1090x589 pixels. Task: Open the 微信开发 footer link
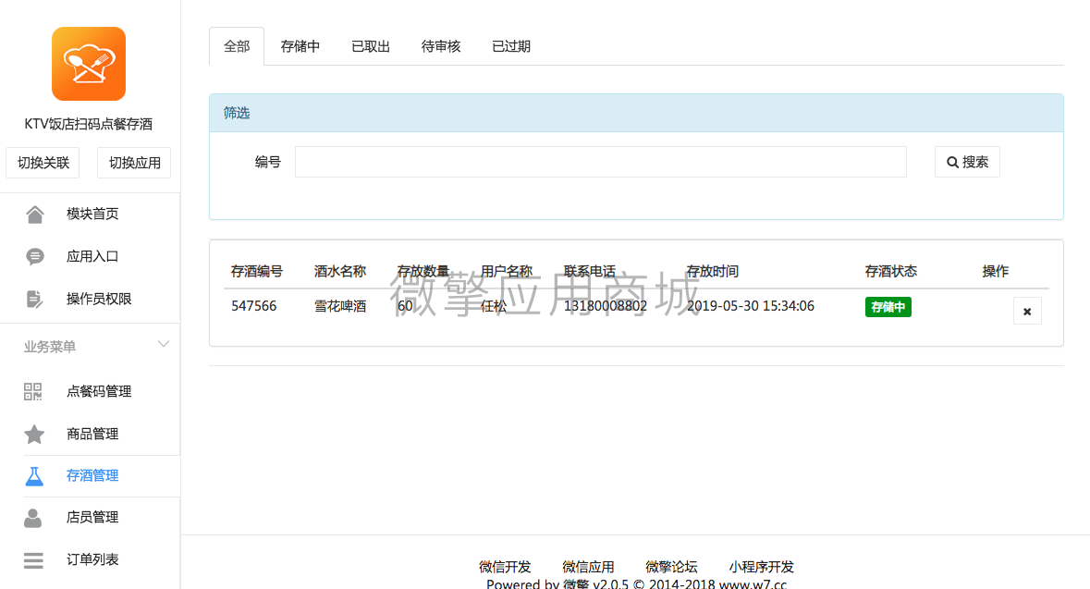point(505,567)
